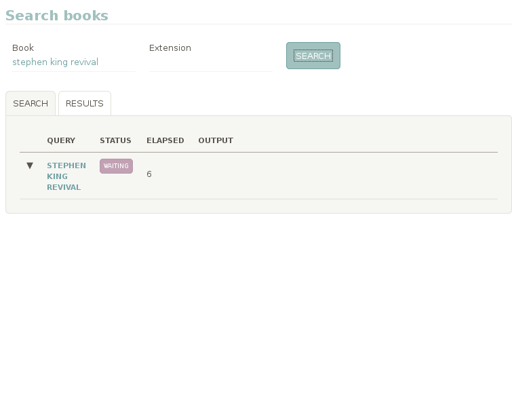Click the OUTPUT column header
512x394 pixels.
coord(216,140)
